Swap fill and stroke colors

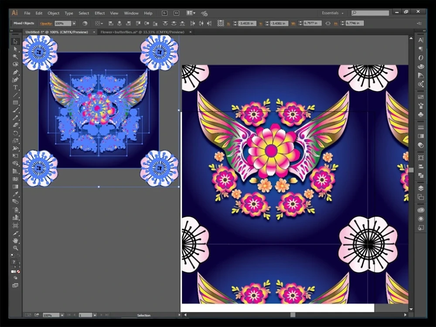click(19, 255)
